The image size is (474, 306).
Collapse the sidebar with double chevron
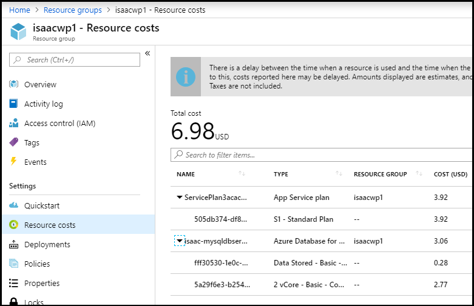pos(147,53)
